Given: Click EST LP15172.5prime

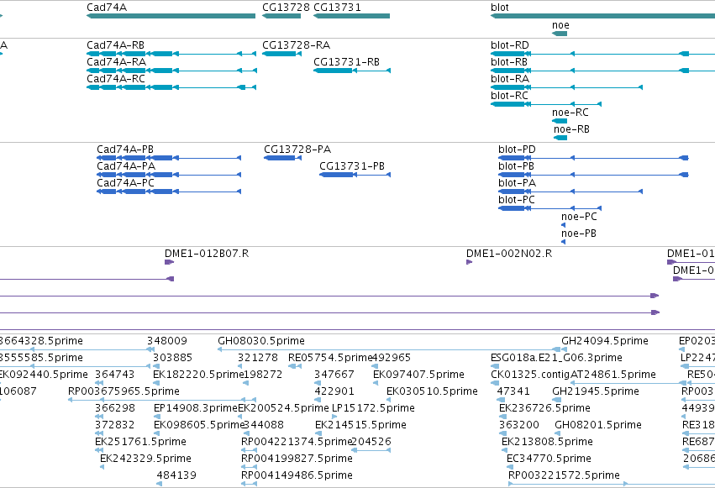Looking at the screenshot, I should point(334,417).
